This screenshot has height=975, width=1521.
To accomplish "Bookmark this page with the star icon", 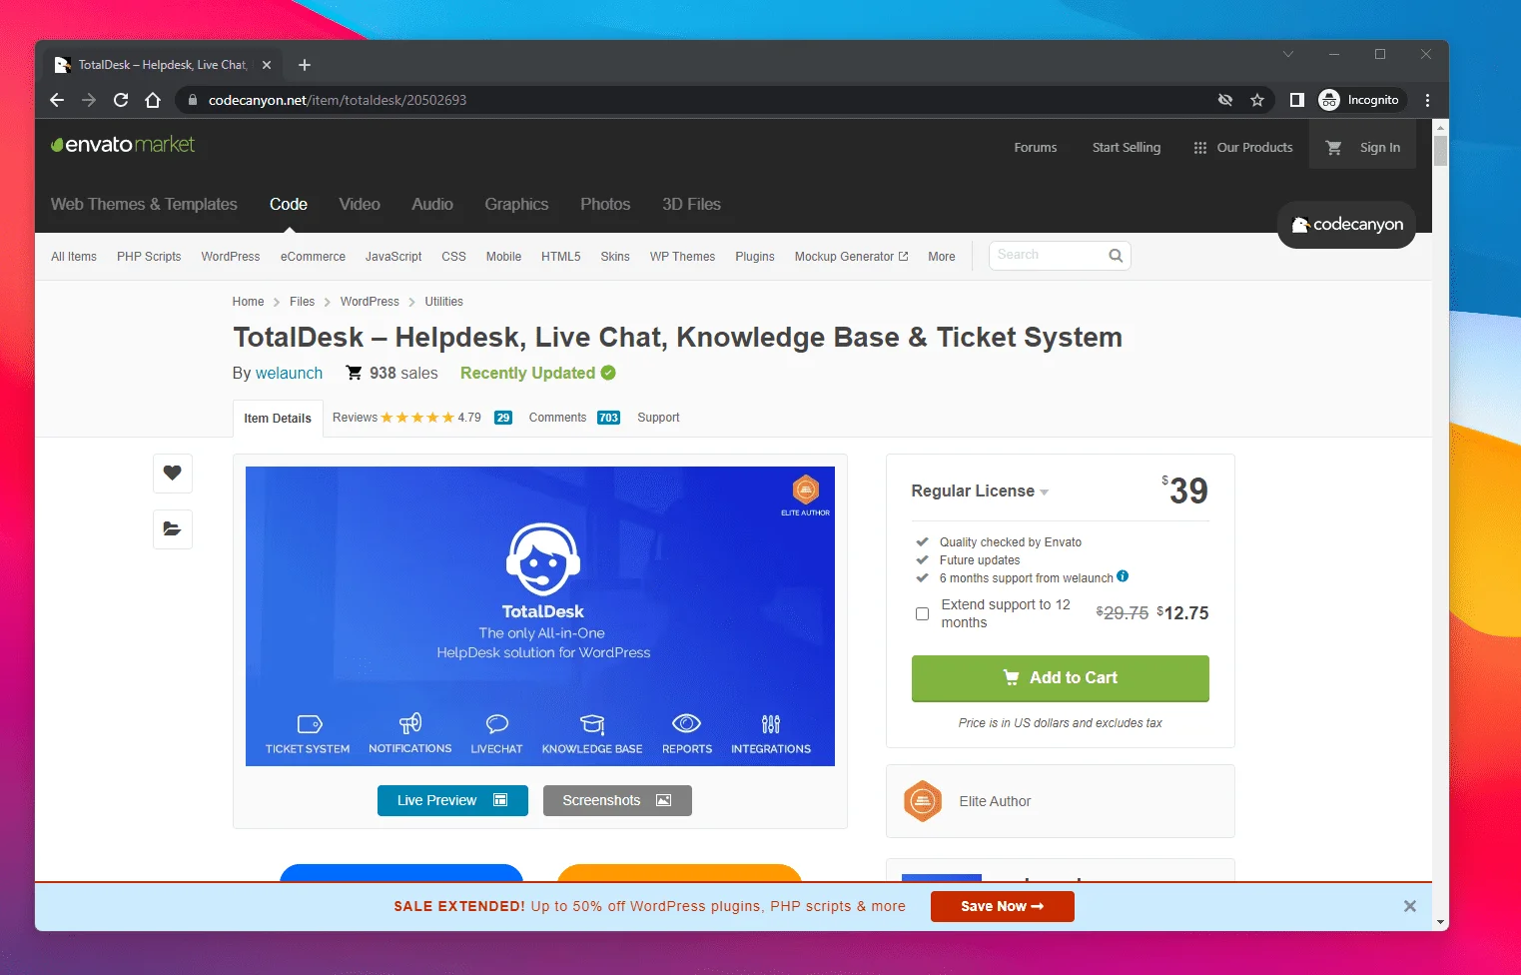I will pyautogui.click(x=1257, y=100).
